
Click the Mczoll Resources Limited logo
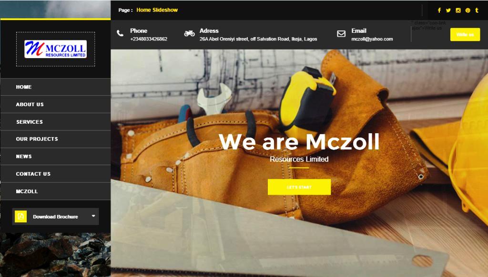[x=56, y=49]
